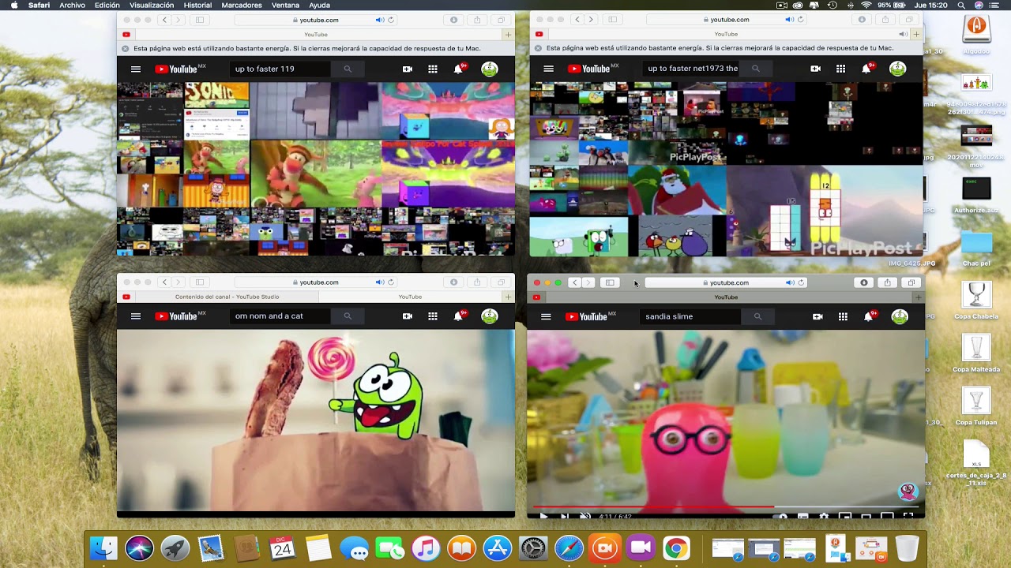
Task: Open Finder from the Dock
Action: 103,548
